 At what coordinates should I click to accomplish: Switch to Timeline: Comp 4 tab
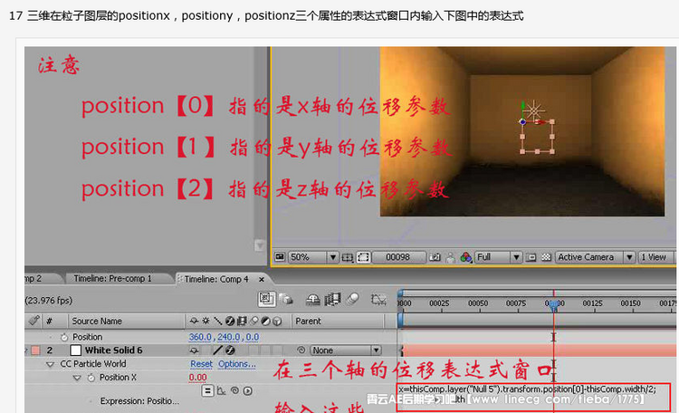pyautogui.click(x=216, y=279)
